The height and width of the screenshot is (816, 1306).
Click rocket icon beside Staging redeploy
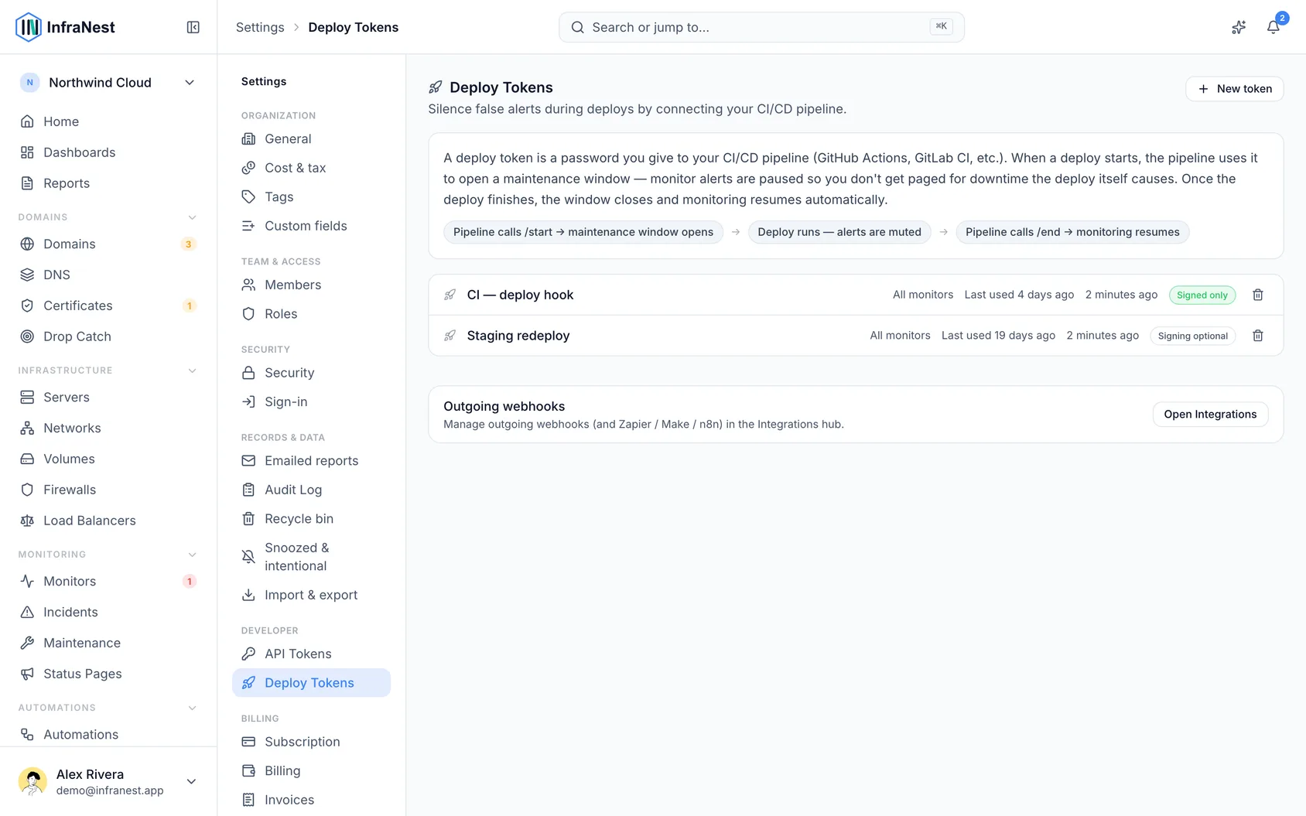coord(450,336)
